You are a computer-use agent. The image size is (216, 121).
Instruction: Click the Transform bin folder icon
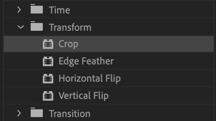point(37,27)
